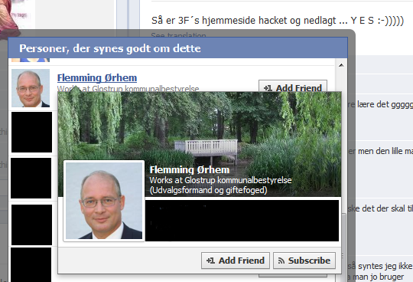
Task: Click small Flemming Ørhem thumbnail in likes list
Action: 31,88
